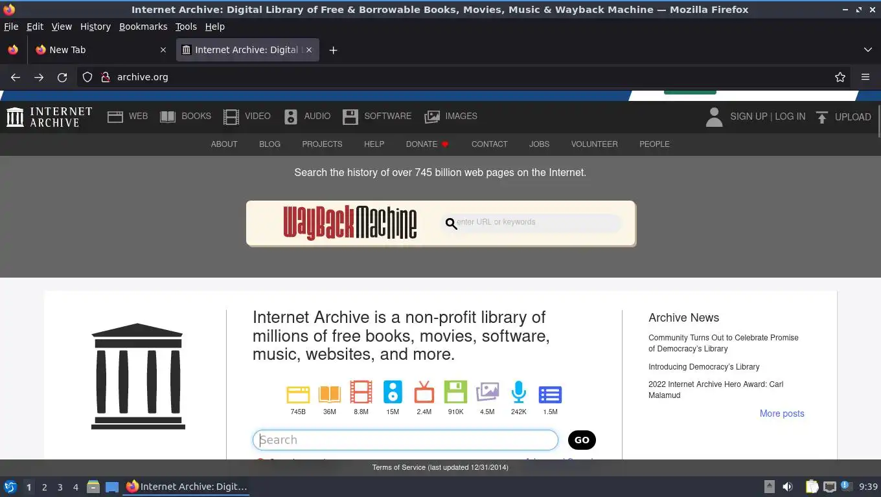This screenshot has height=497, width=881.
Task: Click the main Search input field
Action: pos(405,440)
